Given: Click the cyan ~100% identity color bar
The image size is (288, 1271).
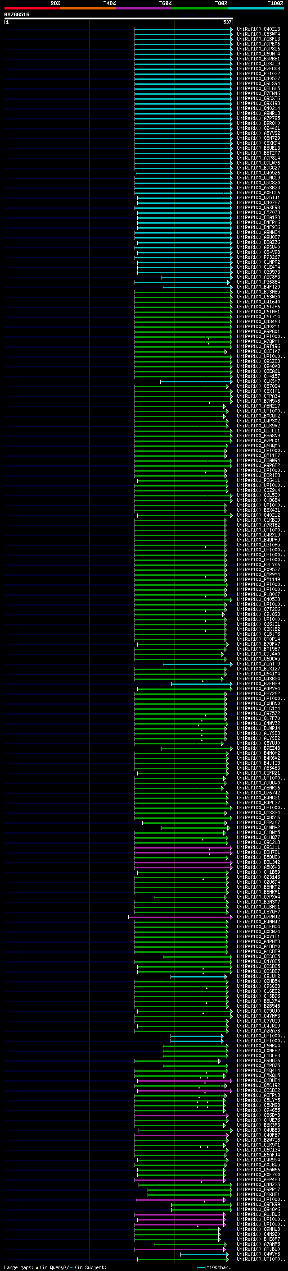Looking at the screenshot, I should (x=256, y=8).
